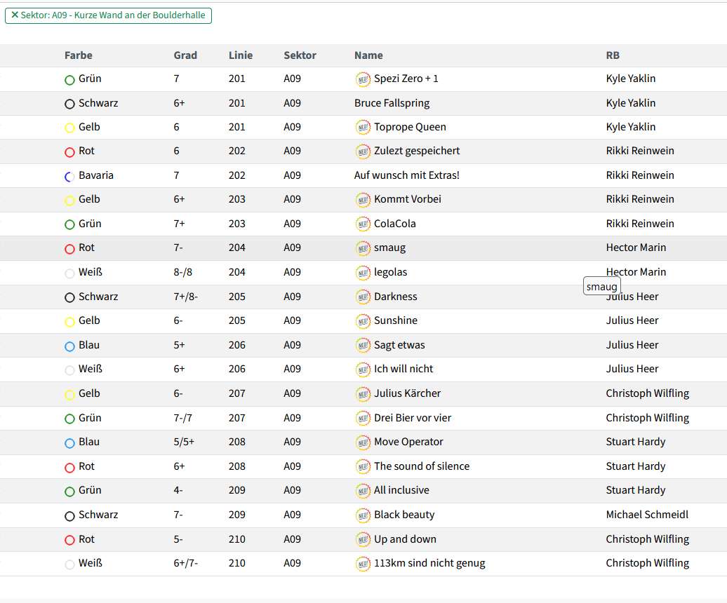
Task: Click the NEW badge next to ColaCola
Action: 363,224
